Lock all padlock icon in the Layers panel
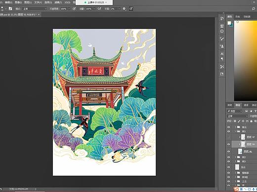 251,121
